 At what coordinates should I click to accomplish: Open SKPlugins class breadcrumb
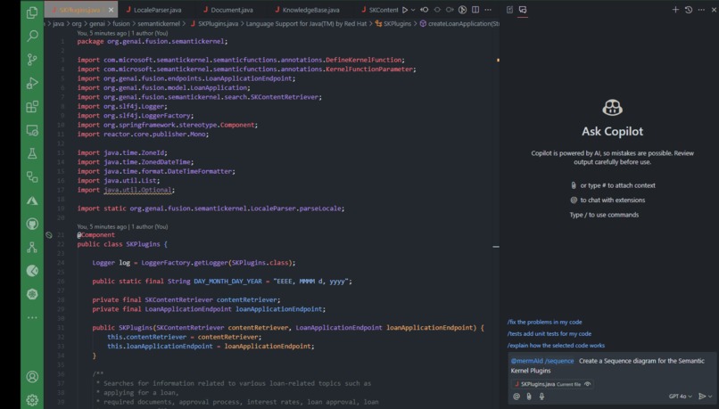[x=393, y=24]
